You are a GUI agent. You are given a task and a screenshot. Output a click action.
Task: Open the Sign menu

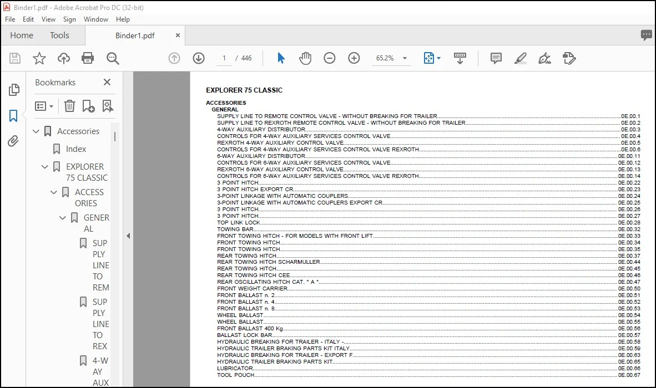(x=69, y=19)
